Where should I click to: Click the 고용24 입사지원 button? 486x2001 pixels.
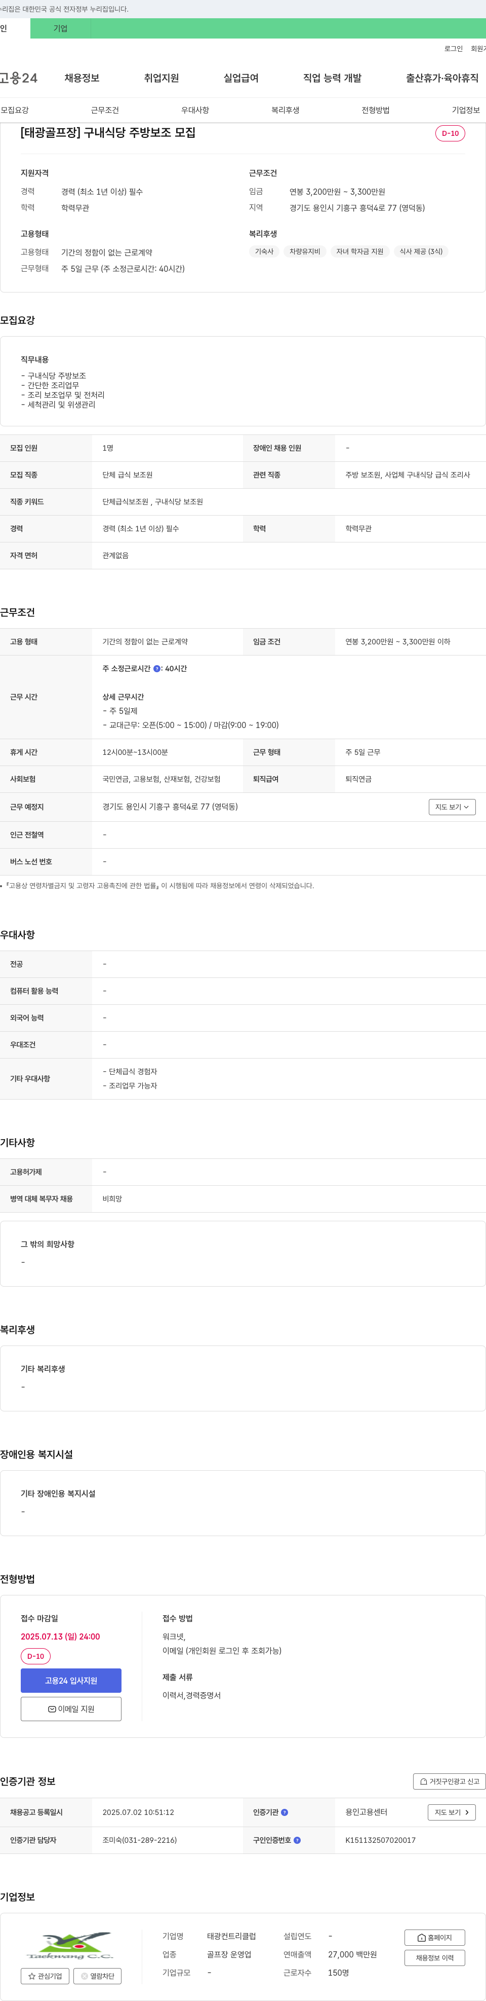pos(71,1680)
